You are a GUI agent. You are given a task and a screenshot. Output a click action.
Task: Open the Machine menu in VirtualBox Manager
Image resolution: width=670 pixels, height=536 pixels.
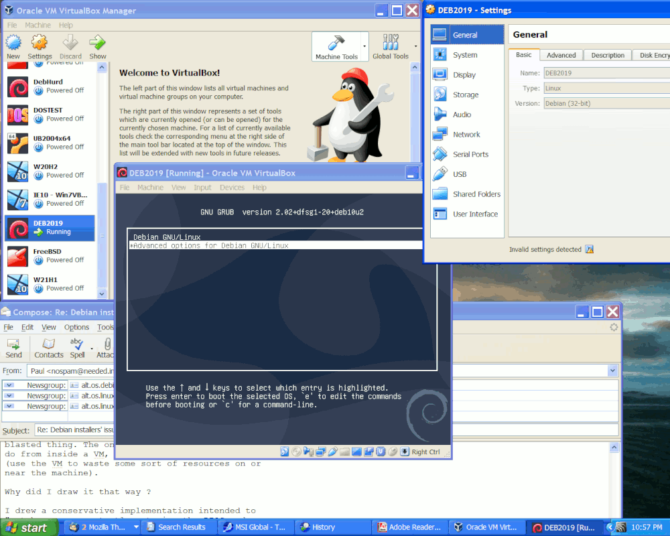pyautogui.click(x=38, y=25)
